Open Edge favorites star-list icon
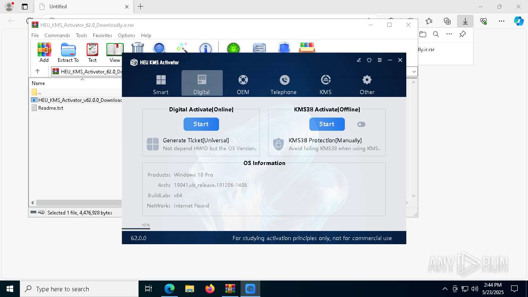Screen dimensions: 528x297 pos(429,21)
